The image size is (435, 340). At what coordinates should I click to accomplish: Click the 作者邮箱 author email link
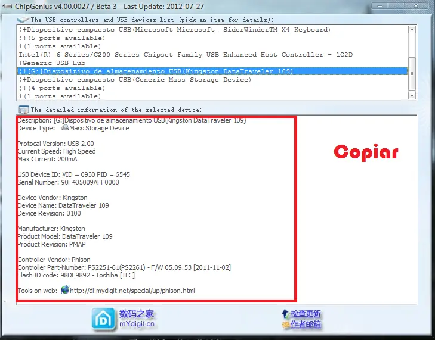[306, 324]
